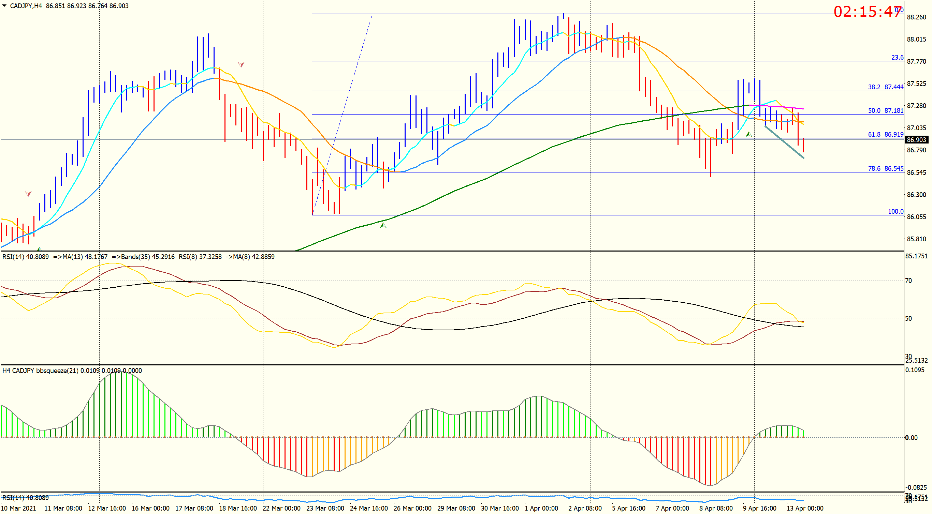Select the small green arrow at chart bottom-left
Viewport: 932px width, 514px height.
[40, 249]
